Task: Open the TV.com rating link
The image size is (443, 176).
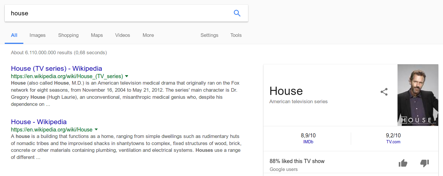Action: tap(393, 142)
